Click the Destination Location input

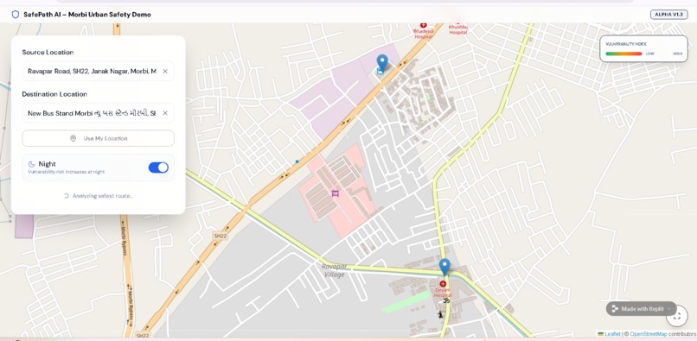point(98,113)
